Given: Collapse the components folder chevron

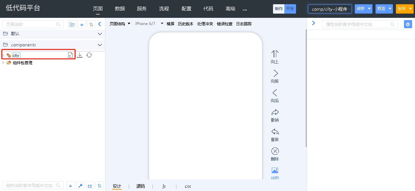Looking at the screenshot, I should pyautogui.click(x=100, y=45).
